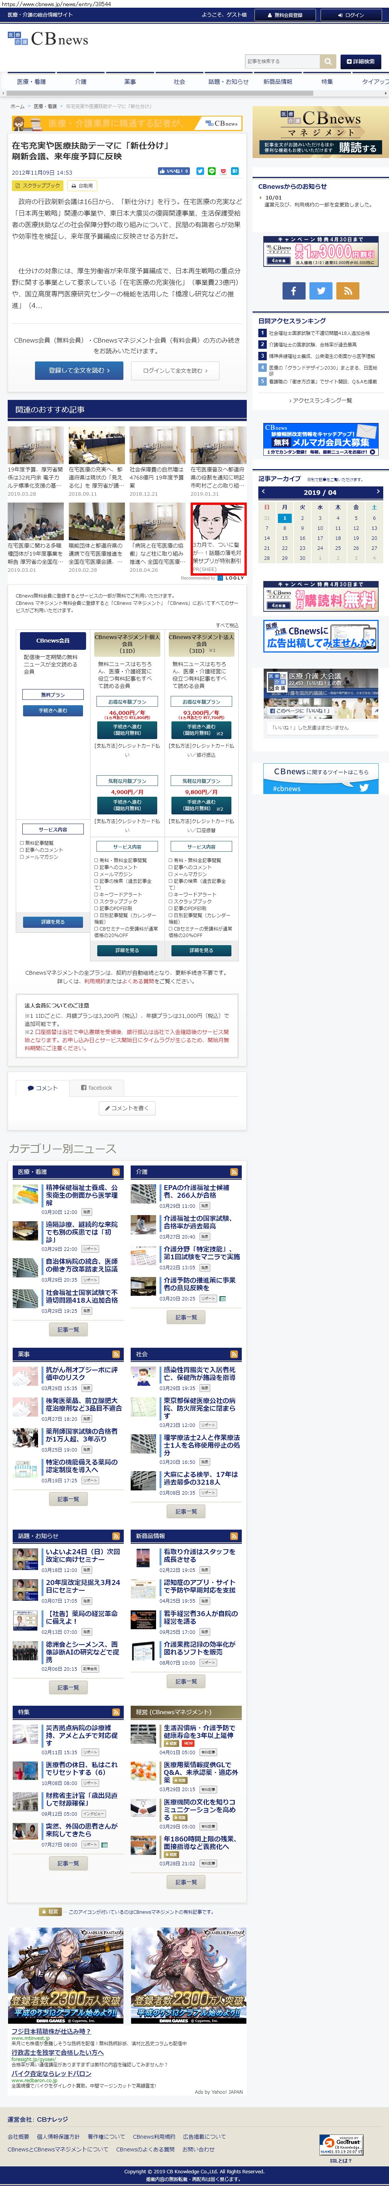389x2186 pixels.
Task: Open the 話題・お知らせ navigation menu
Action: (x=229, y=82)
